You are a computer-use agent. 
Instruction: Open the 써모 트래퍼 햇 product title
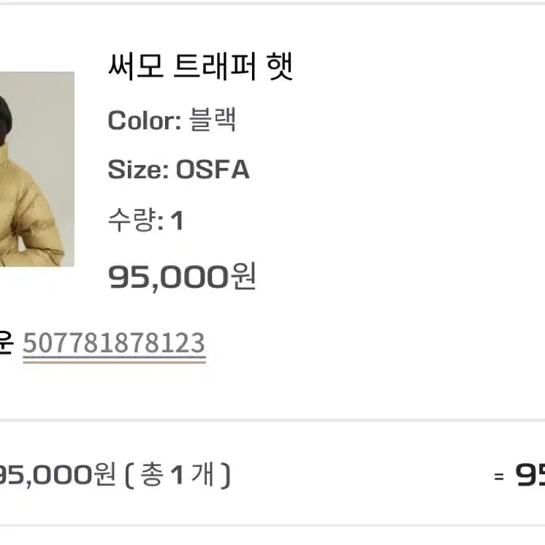200,68
